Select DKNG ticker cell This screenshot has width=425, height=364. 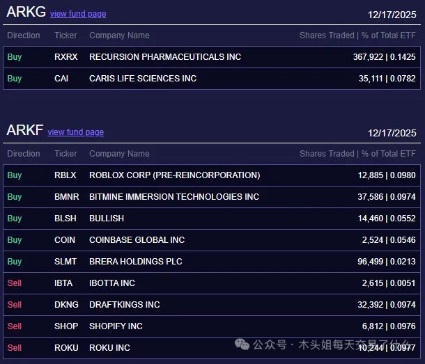66,305
